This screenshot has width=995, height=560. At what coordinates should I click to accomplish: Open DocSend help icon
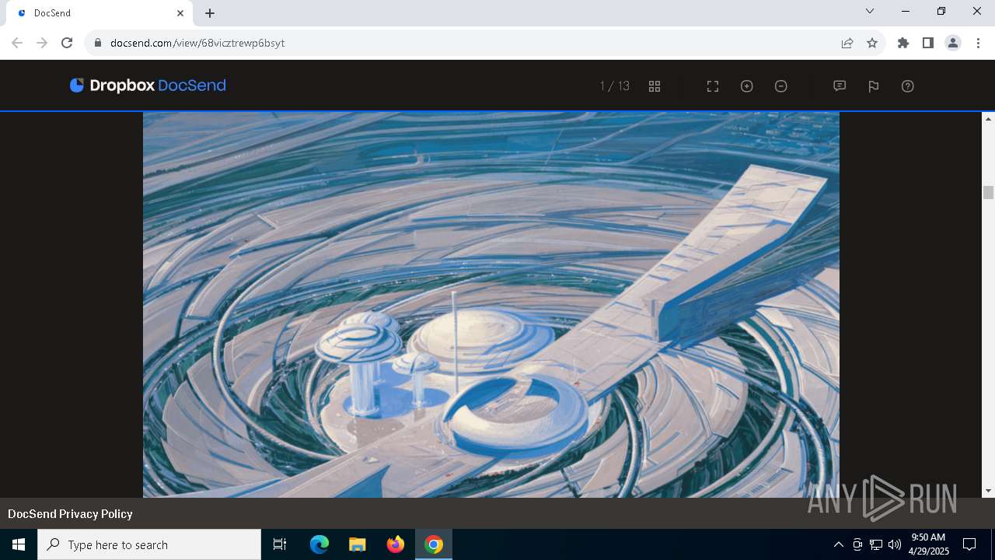pos(908,86)
